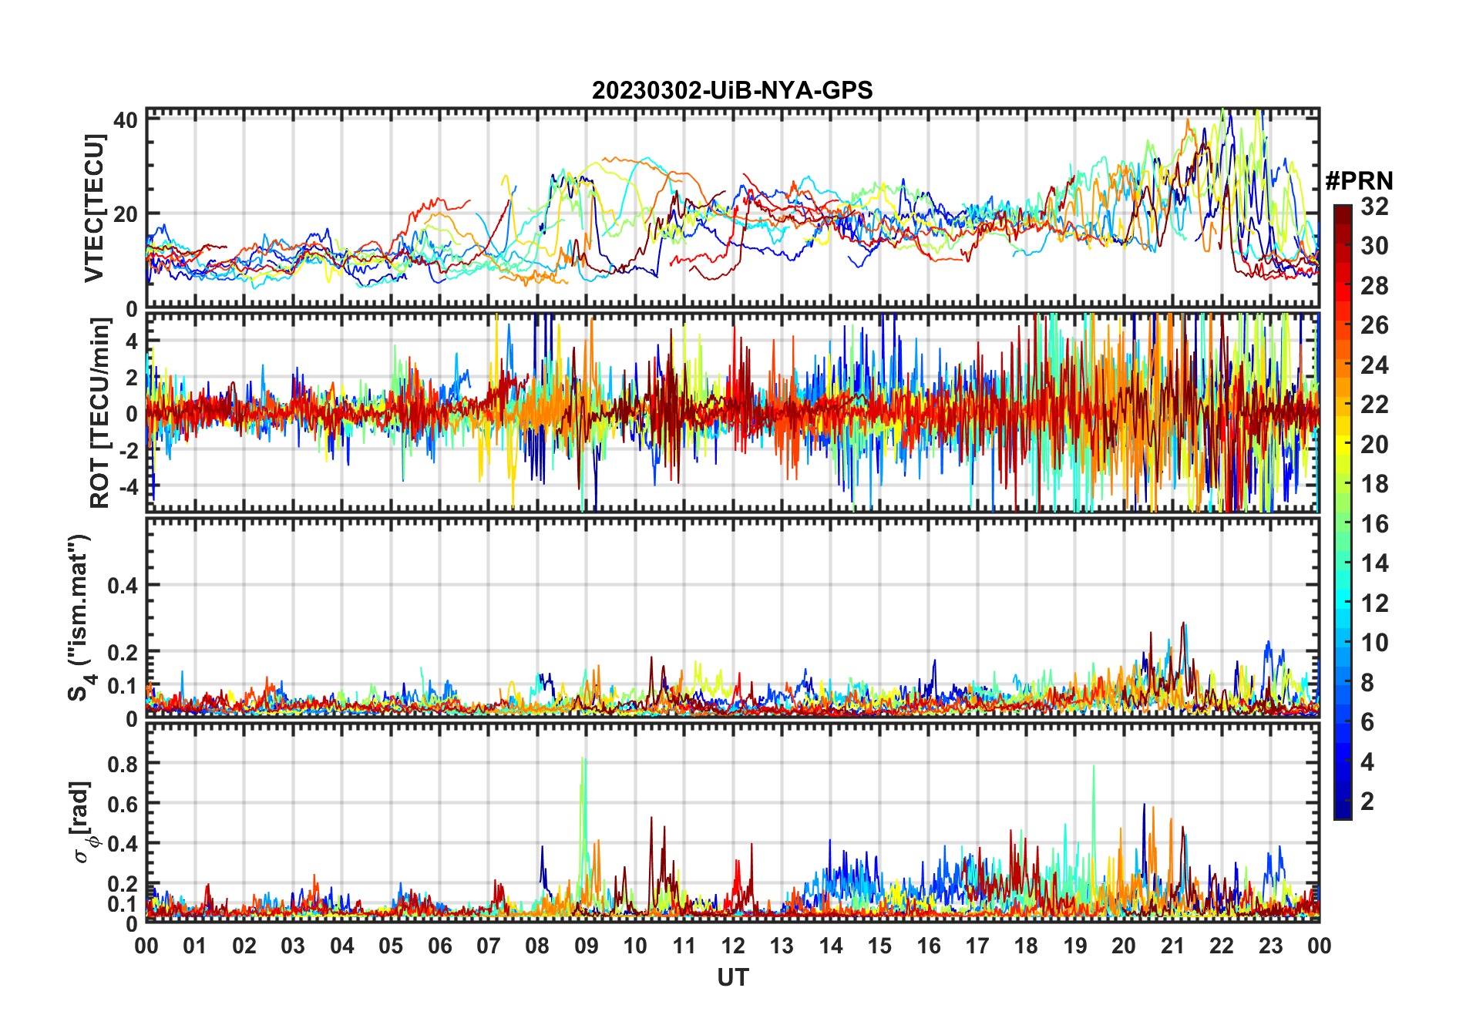Click the x-axis tick label 12

tap(732, 946)
